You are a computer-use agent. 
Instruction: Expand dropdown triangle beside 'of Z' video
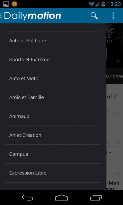117,111
